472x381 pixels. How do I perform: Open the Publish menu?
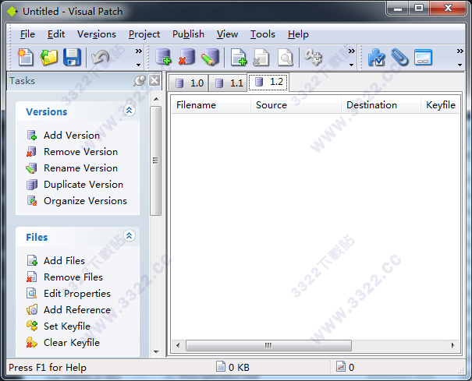[188, 34]
